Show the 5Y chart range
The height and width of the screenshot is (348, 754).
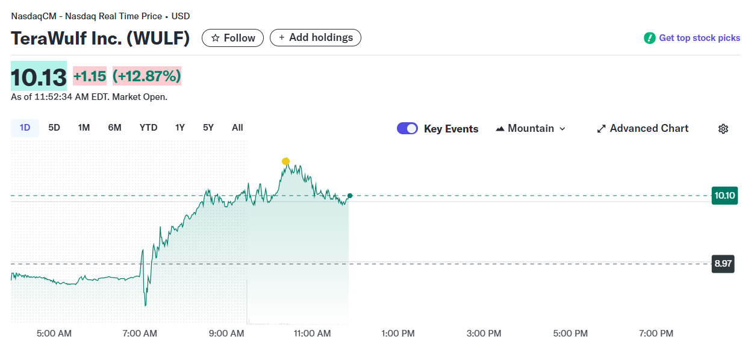(x=208, y=128)
